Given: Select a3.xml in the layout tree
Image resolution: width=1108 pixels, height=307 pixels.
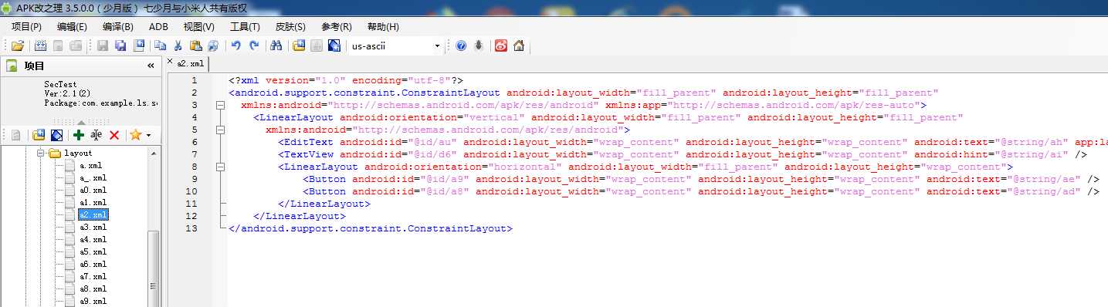Looking at the screenshot, I should (93, 228).
